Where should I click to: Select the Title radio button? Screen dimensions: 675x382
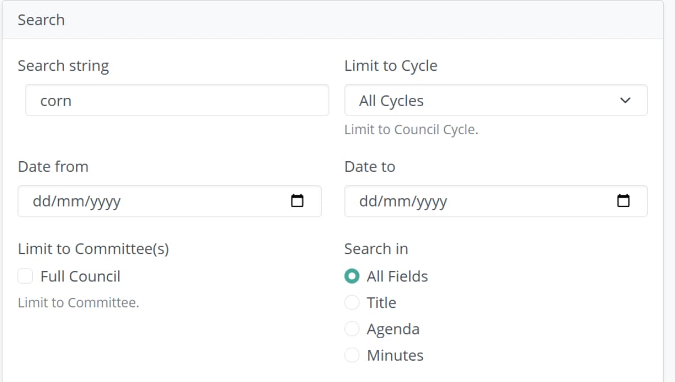(x=352, y=302)
